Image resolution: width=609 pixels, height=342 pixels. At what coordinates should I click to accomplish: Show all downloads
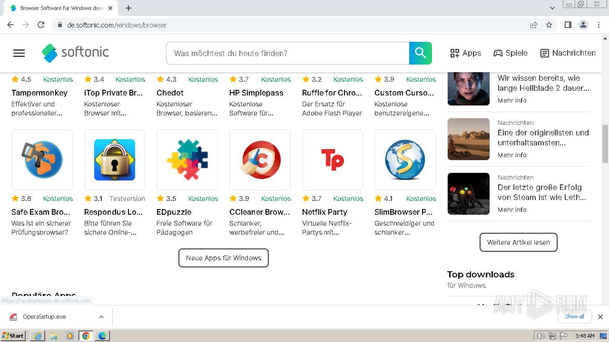click(575, 316)
